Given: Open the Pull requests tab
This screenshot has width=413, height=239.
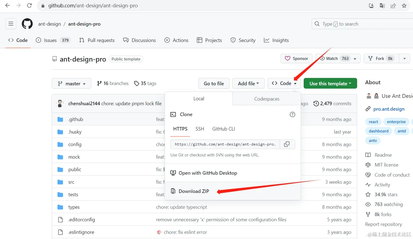Looking at the screenshot, I should point(97,40).
